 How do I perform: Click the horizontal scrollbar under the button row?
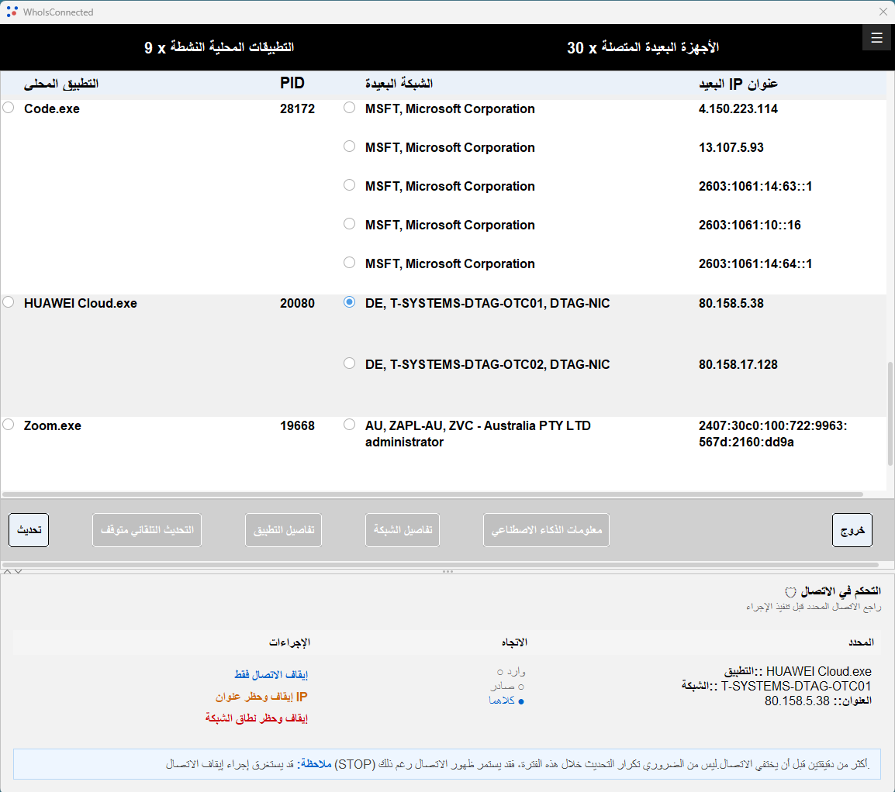(440, 564)
